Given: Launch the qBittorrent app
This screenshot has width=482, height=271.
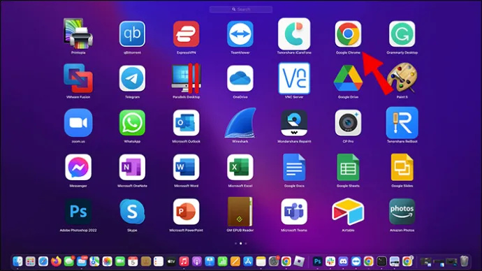Looking at the screenshot, I should (132, 34).
